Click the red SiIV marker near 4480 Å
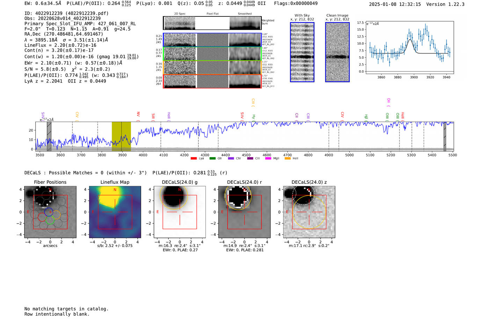Screen dimensions: 489x333 (x=242, y=116)
